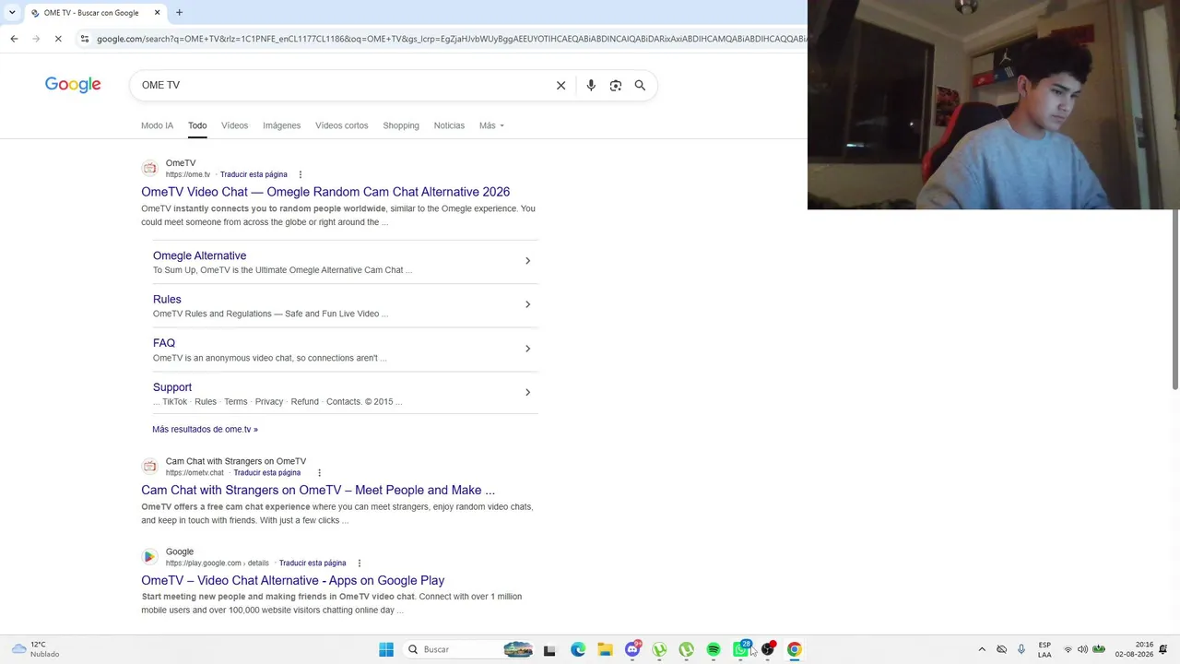The image size is (1180, 664).
Task: Expand the Rules sitelink chevron
Action: coord(527,304)
